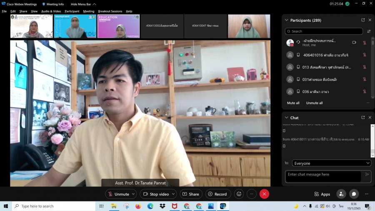
Task: Toggle the Participants panel button
Action: click(341, 194)
